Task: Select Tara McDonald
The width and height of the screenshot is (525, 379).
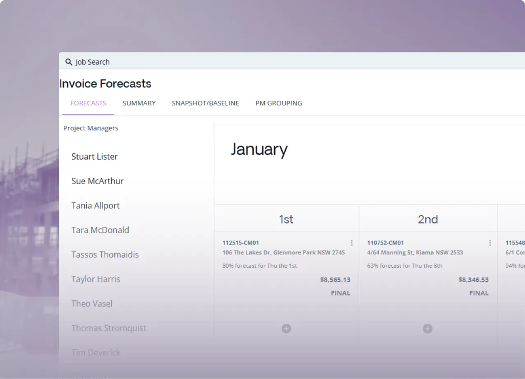Action: click(x=100, y=230)
